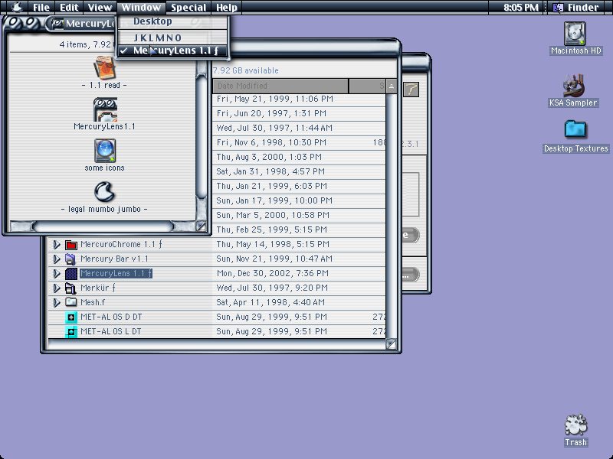The width and height of the screenshot is (613, 459).
Task: Expand the Mercury Bar v1.1 folder triangle
Action: (57, 259)
